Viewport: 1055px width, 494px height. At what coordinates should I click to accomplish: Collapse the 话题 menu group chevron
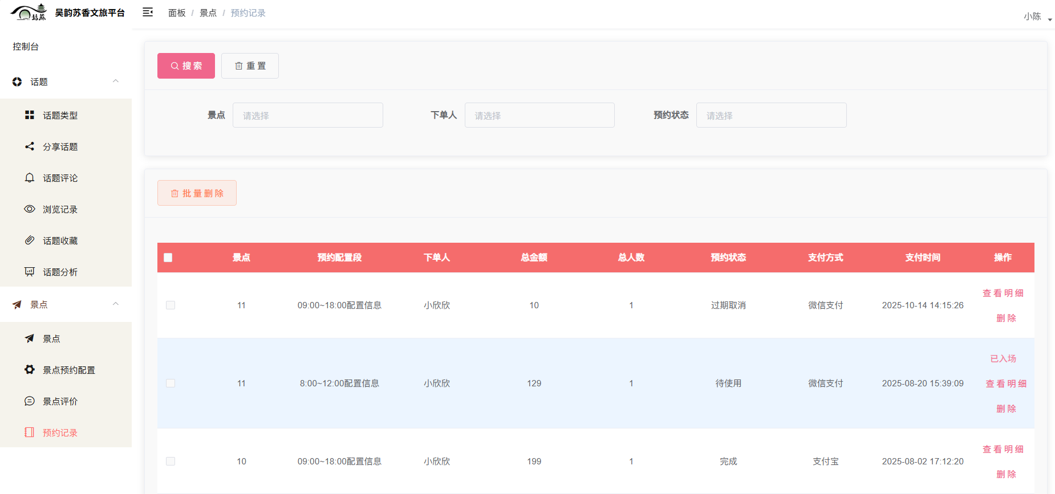tap(116, 81)
